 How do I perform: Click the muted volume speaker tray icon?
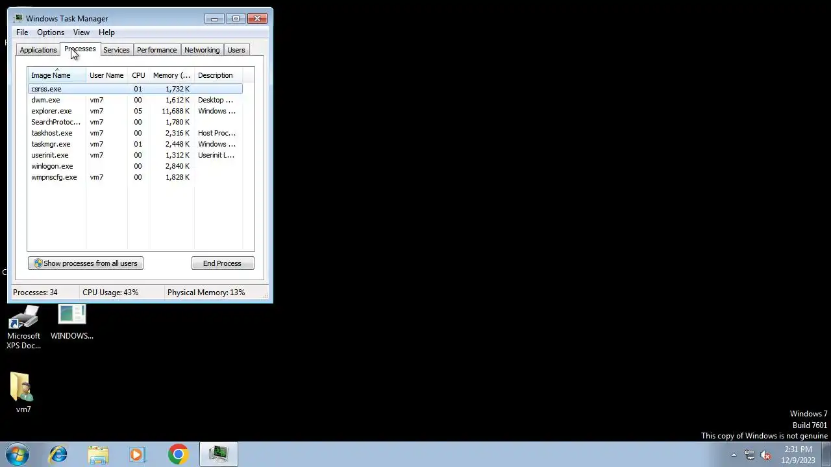tap(765, 455)
